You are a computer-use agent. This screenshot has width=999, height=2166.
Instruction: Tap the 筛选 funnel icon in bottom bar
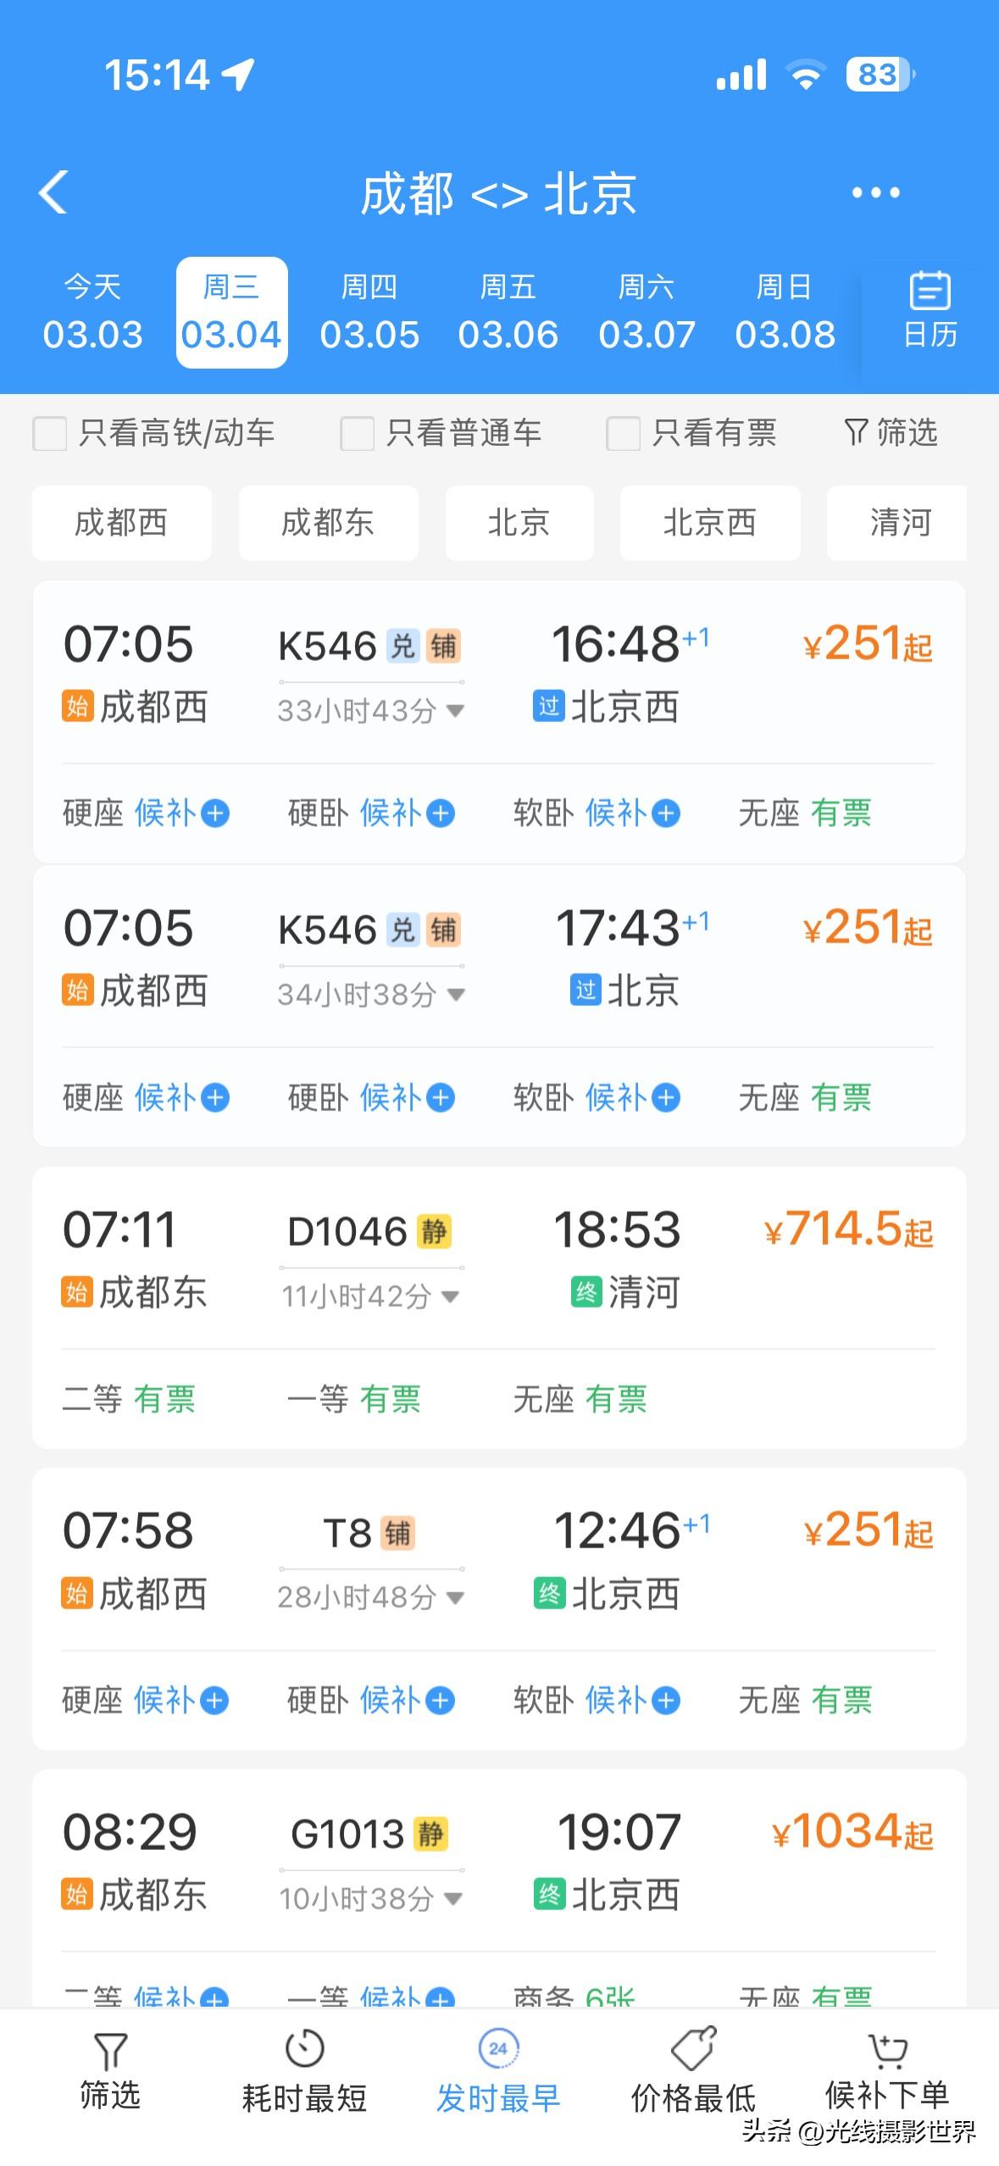coord(110,2052)
